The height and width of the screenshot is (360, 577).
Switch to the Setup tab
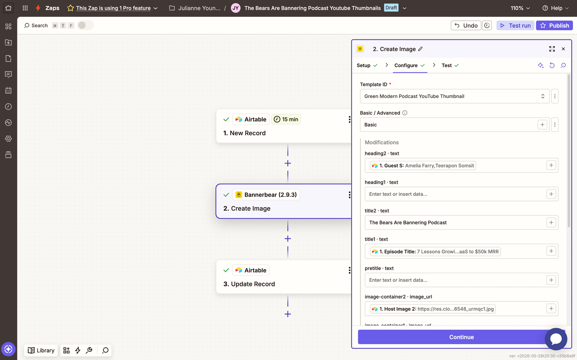[x=367, y=65]
